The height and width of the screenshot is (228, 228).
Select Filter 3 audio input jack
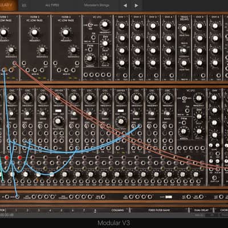[x=55, y=63]
